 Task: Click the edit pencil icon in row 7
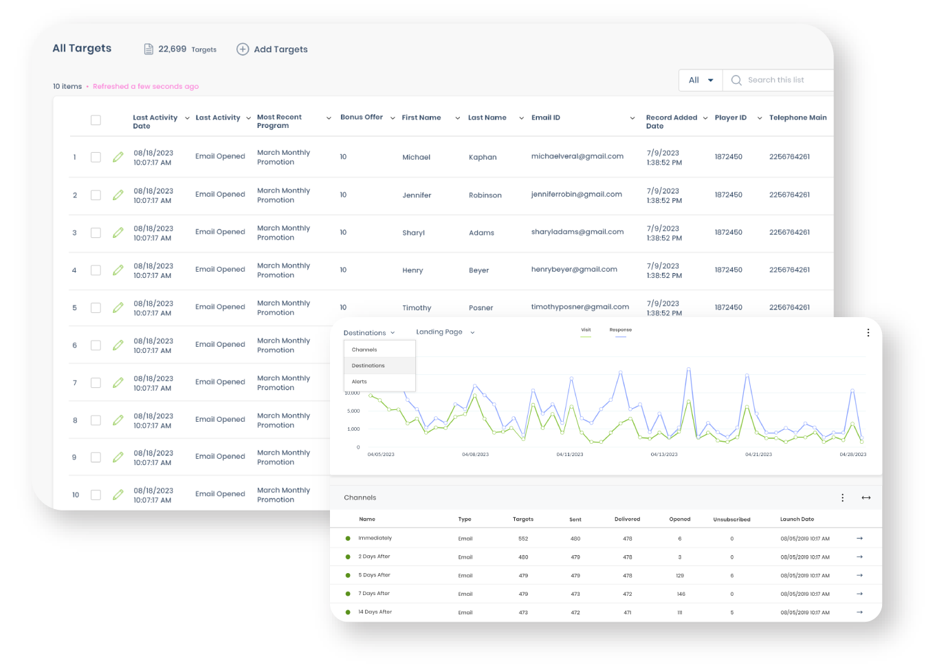[x=118, y=383]
